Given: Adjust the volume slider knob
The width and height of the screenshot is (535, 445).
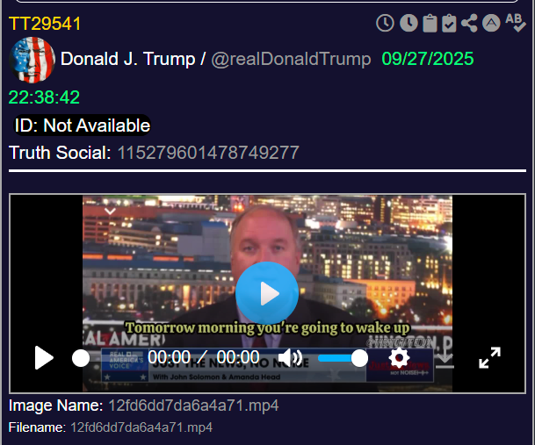Looking at the screenshot, I should (359, 358).
